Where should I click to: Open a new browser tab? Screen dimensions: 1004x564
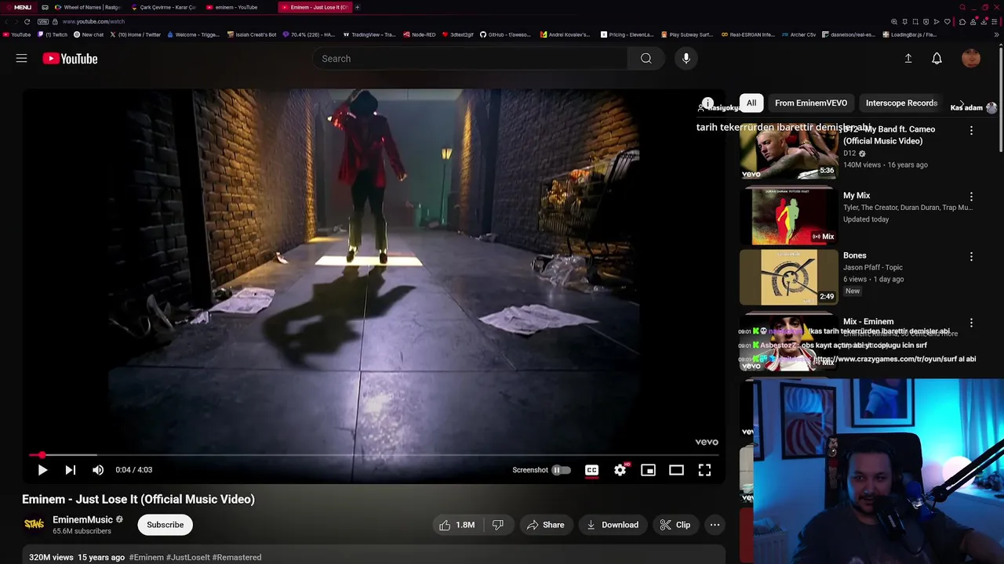357,7
